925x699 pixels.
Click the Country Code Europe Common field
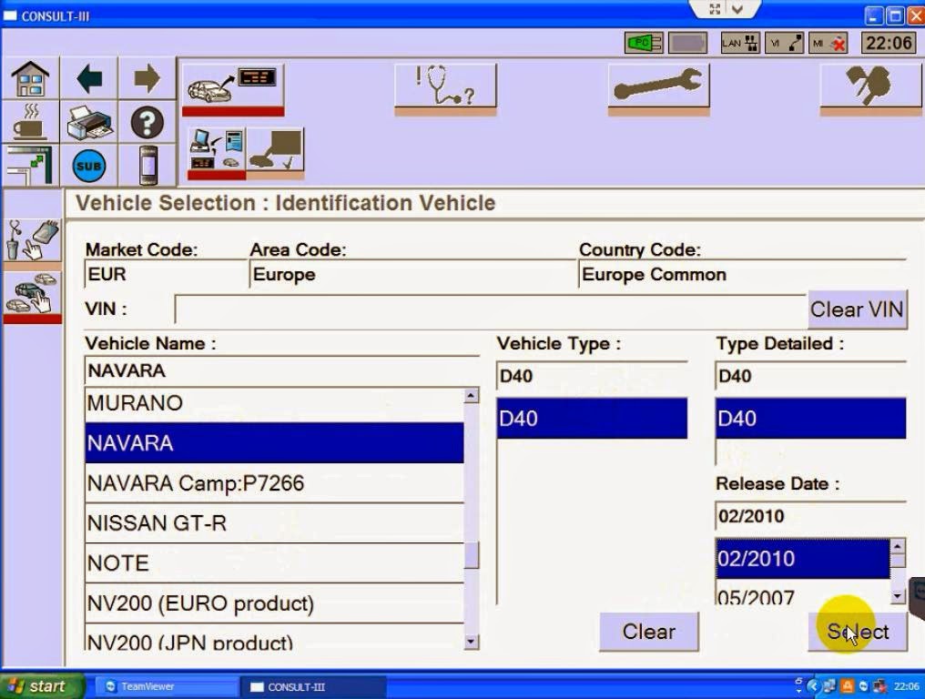click(x=742, y=275)
